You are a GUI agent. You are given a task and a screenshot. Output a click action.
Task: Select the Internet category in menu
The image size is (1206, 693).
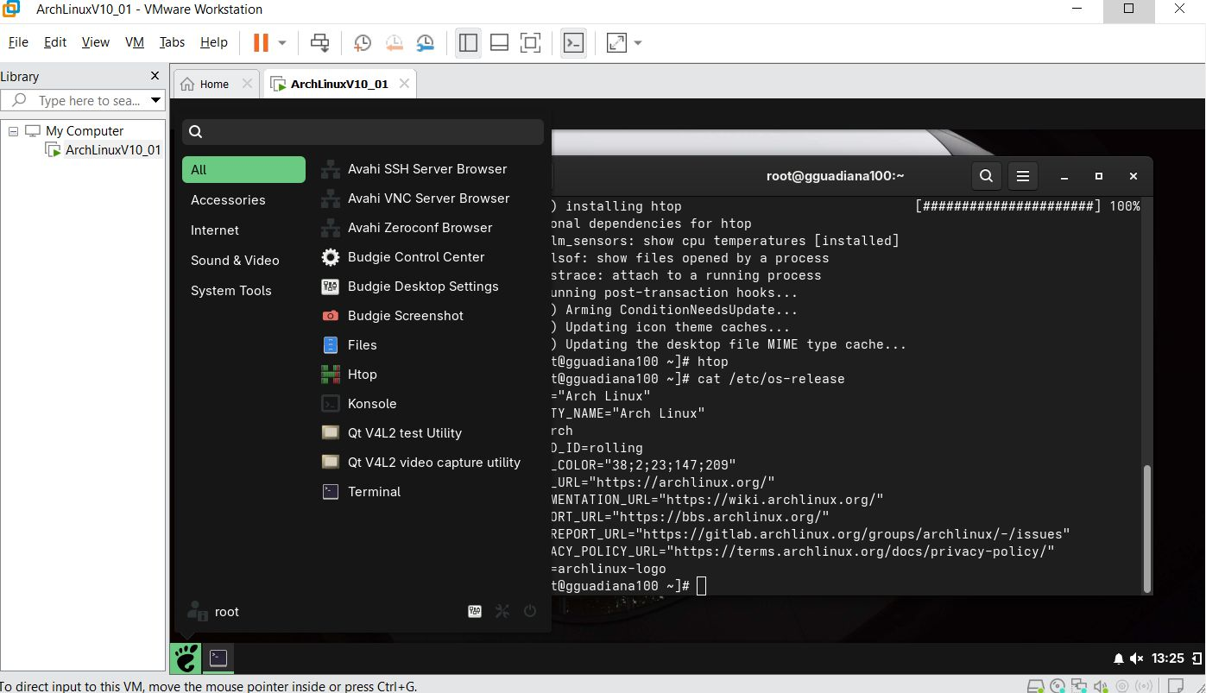(215, 230)
